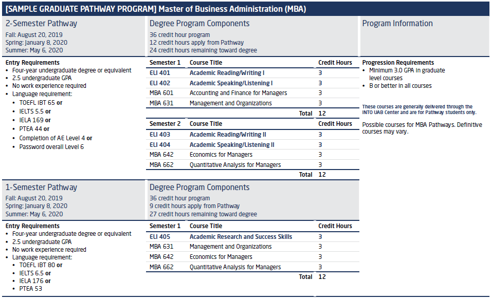Select the ELI 405 course code
The image size is (491, 299).
(x=160, y=237)
